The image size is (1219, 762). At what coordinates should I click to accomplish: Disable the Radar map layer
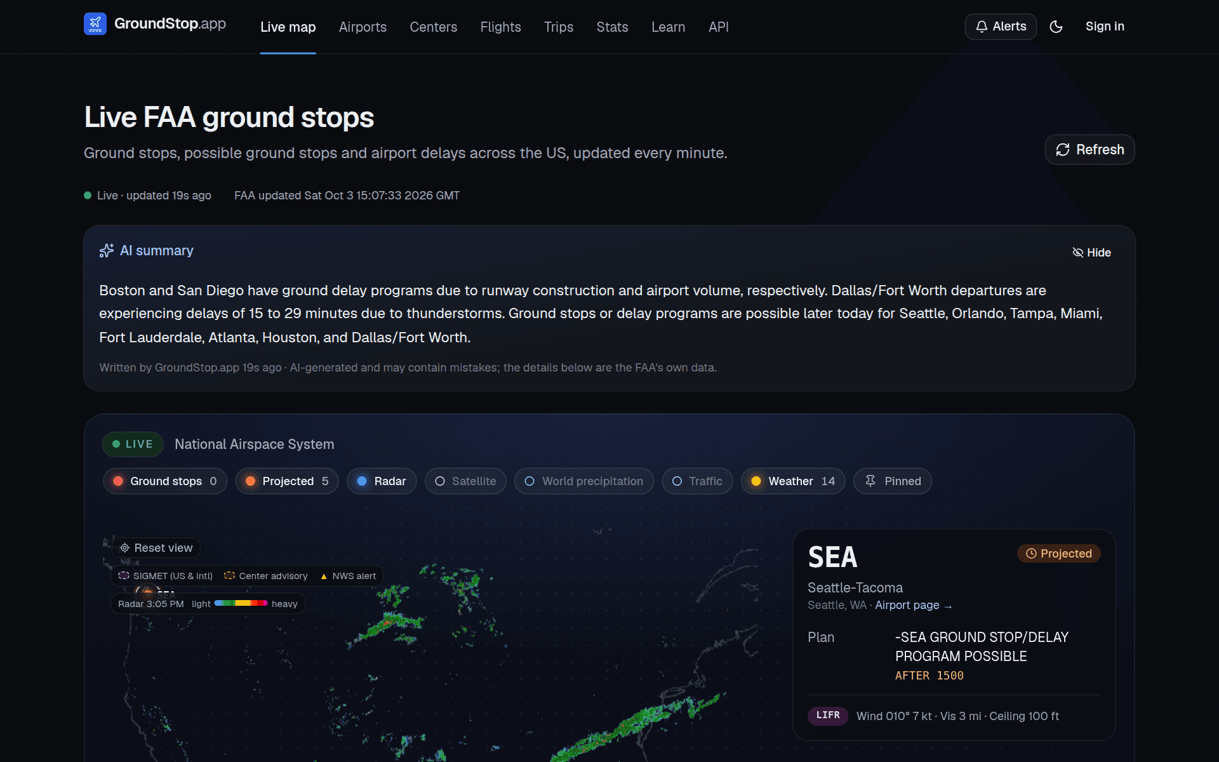click(x=382, y=481)
